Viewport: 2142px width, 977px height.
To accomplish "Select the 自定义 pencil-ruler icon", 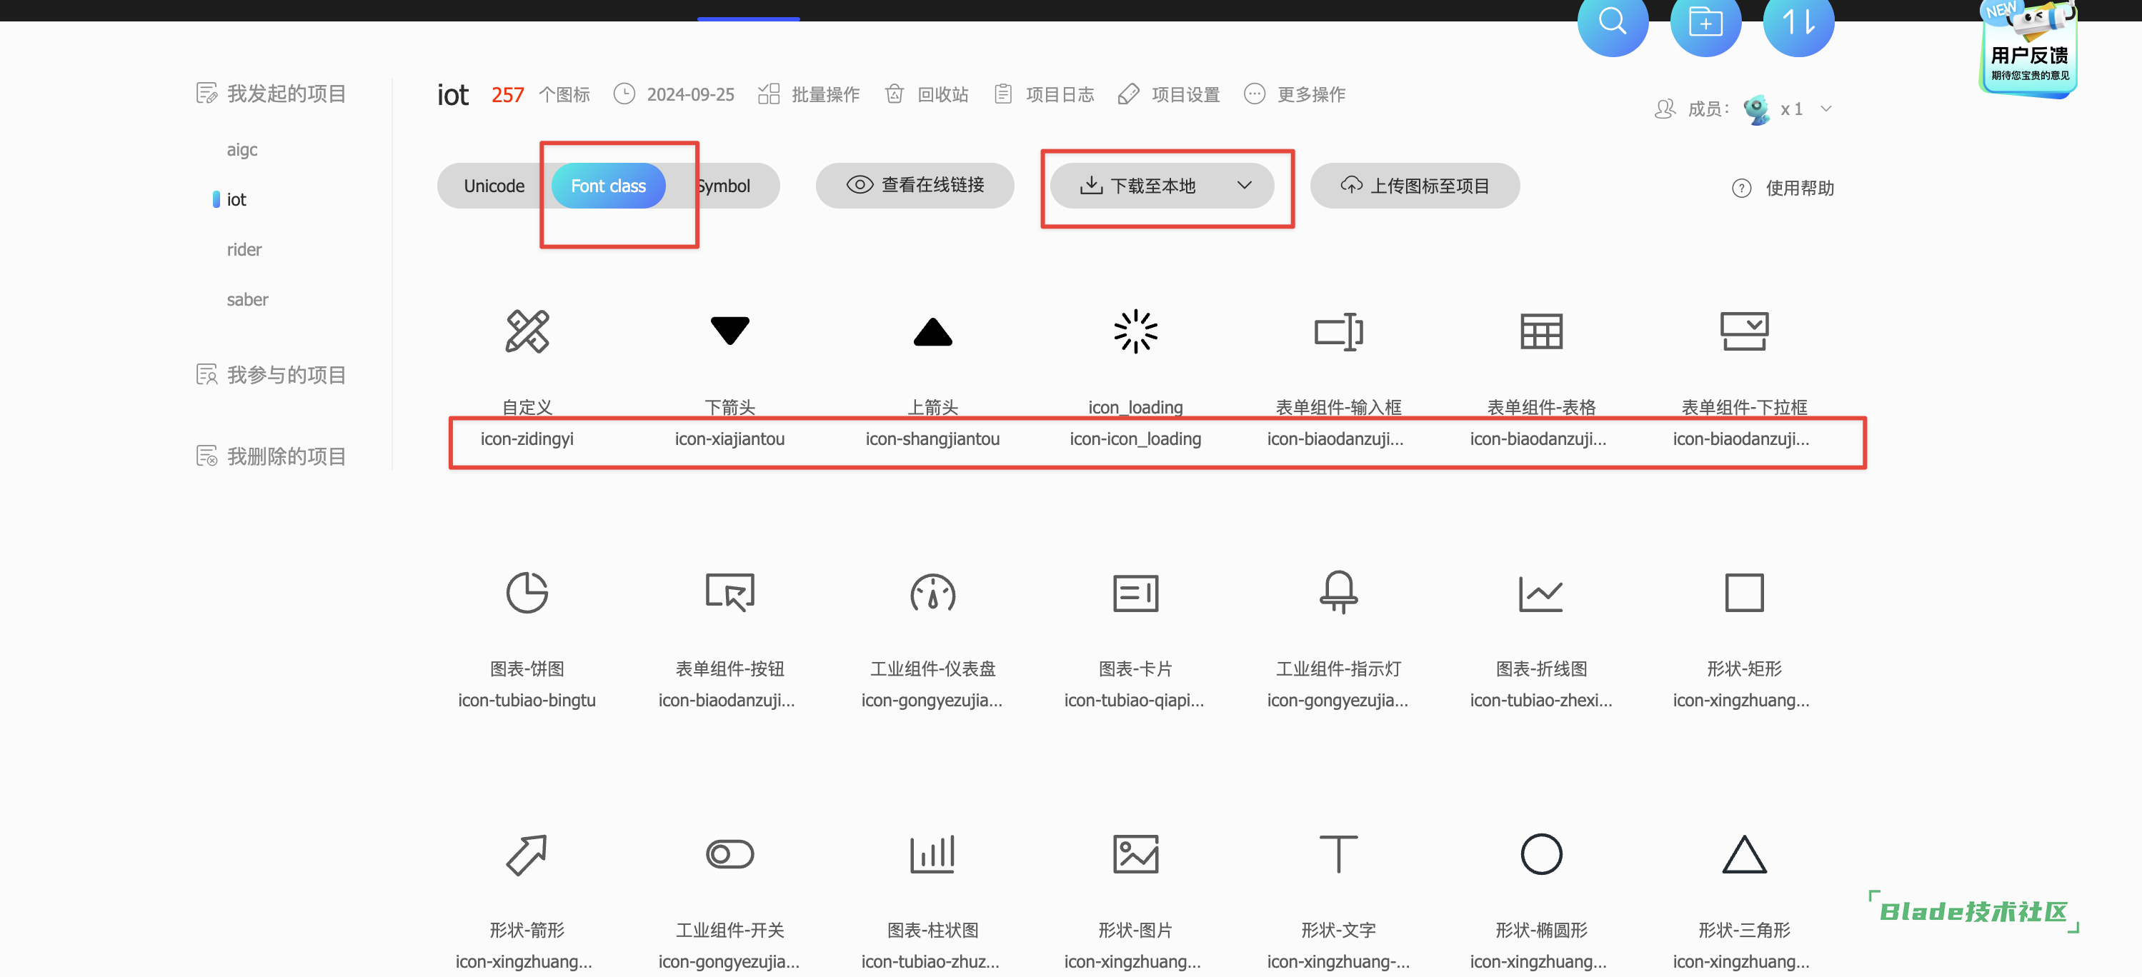I will (527, 331).
